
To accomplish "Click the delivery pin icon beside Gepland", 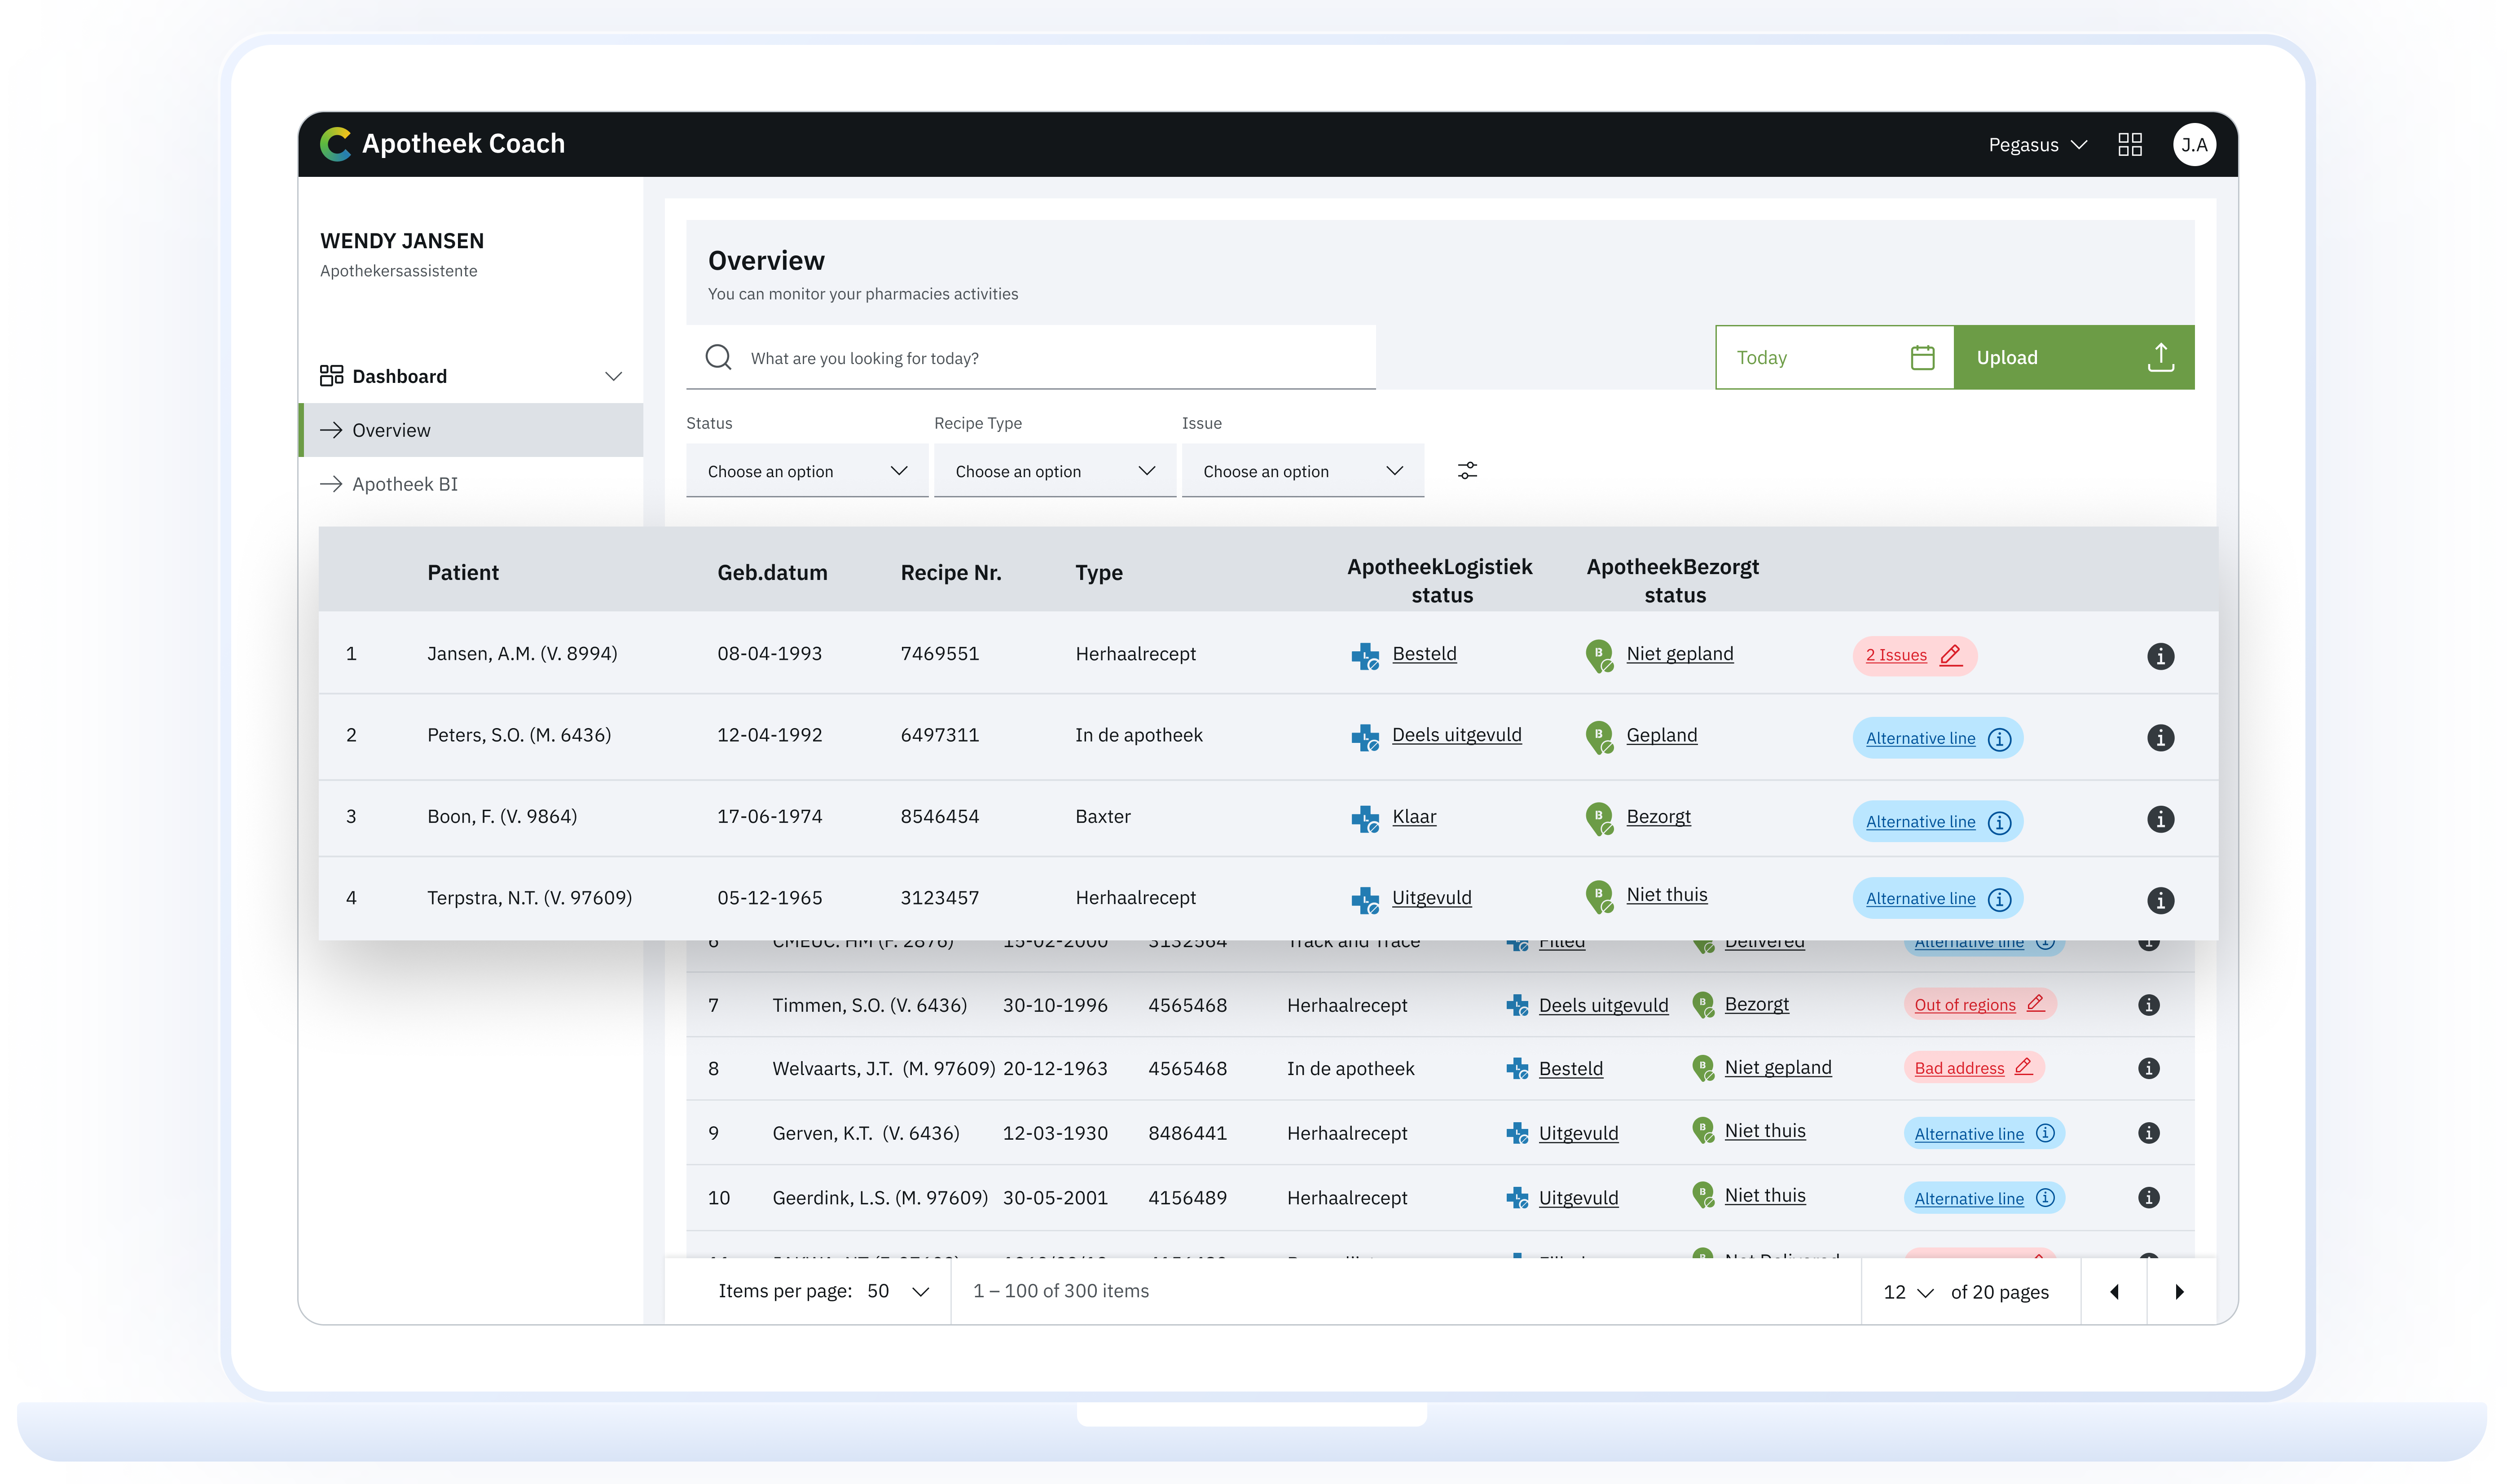I will [1599, 738].
